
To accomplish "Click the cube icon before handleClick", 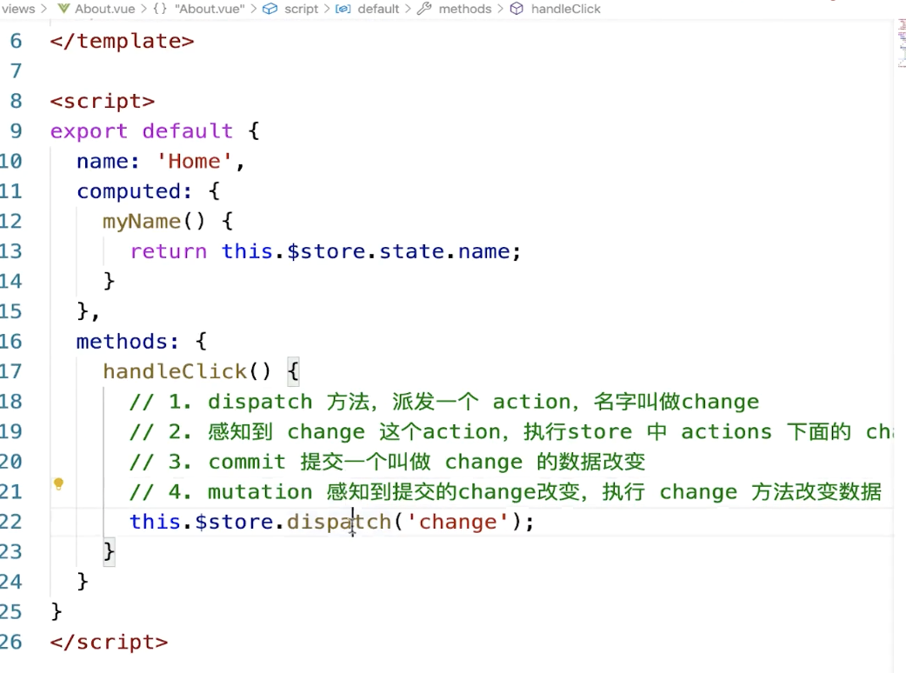I will click(516, 9).
